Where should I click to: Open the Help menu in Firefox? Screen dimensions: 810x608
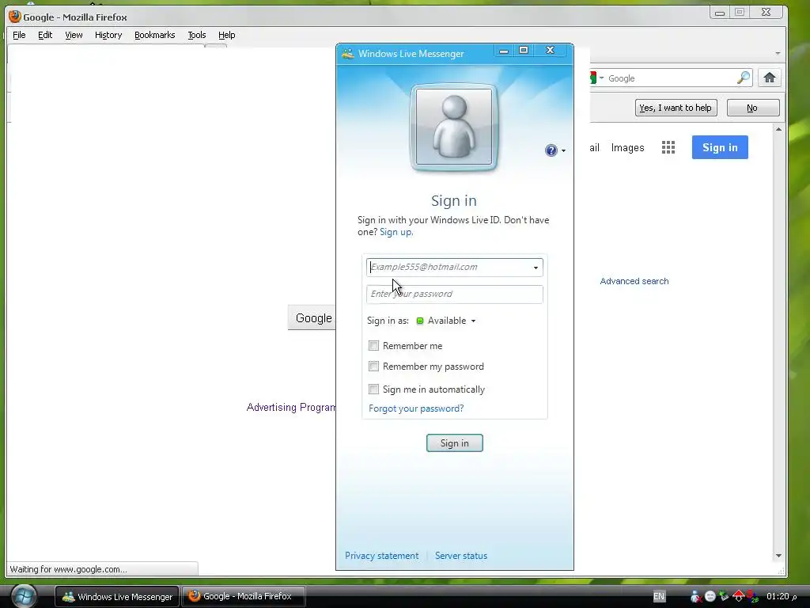tap(227, 35)
